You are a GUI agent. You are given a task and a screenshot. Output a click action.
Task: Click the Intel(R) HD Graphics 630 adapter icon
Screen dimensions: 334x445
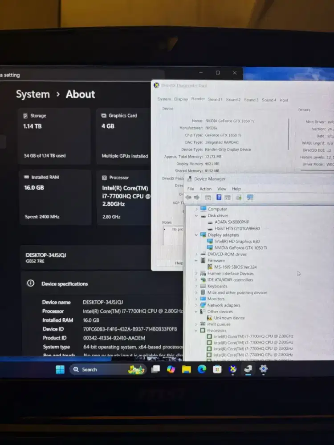point(210,241)
